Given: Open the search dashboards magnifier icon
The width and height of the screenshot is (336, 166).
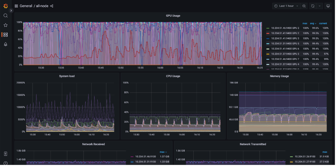Looking at the screenshot, I should (5, 16).
